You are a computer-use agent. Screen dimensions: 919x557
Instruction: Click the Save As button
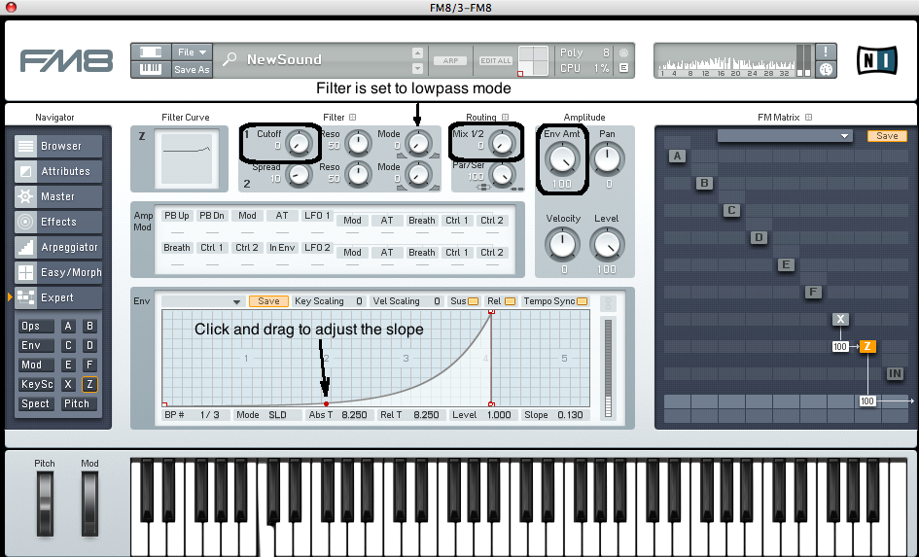192,69
